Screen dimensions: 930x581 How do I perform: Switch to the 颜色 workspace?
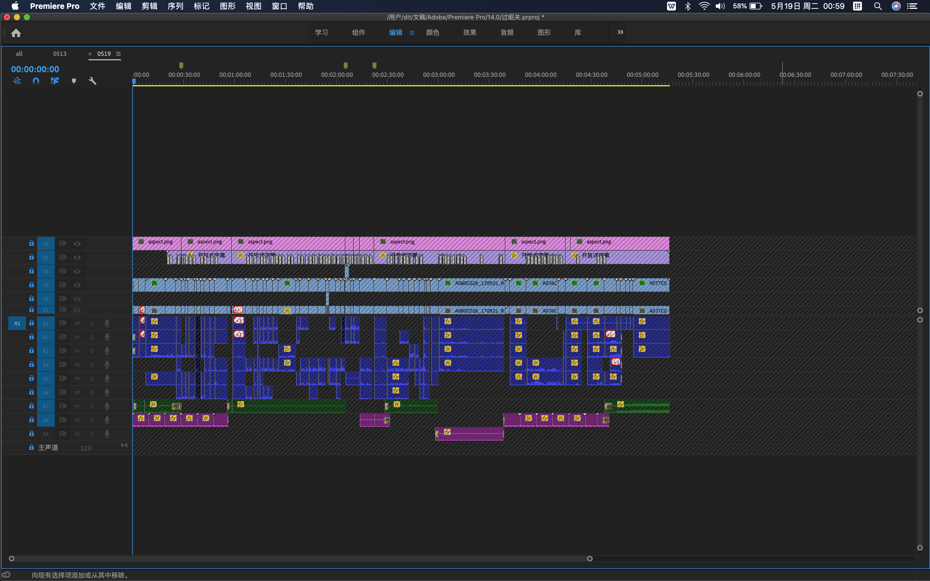432,33
